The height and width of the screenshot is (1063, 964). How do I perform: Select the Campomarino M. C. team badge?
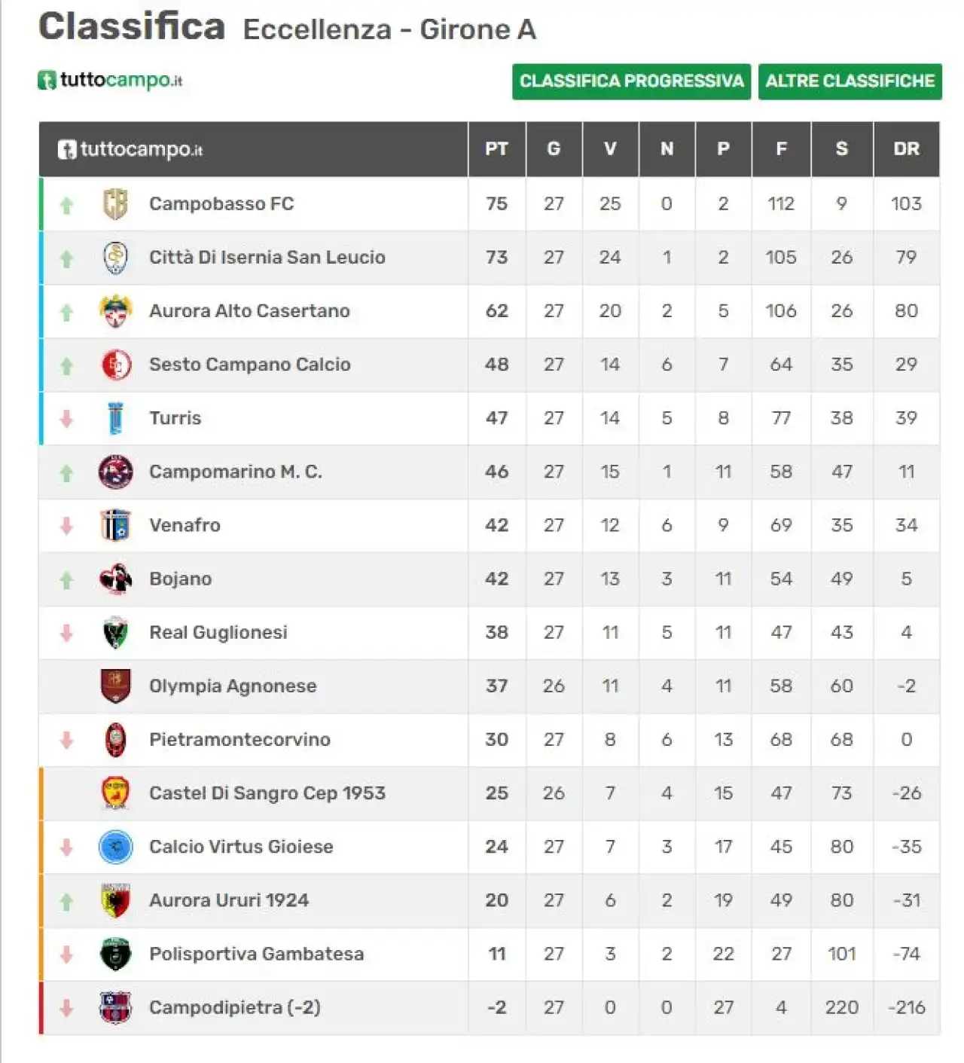pos(115,472)
